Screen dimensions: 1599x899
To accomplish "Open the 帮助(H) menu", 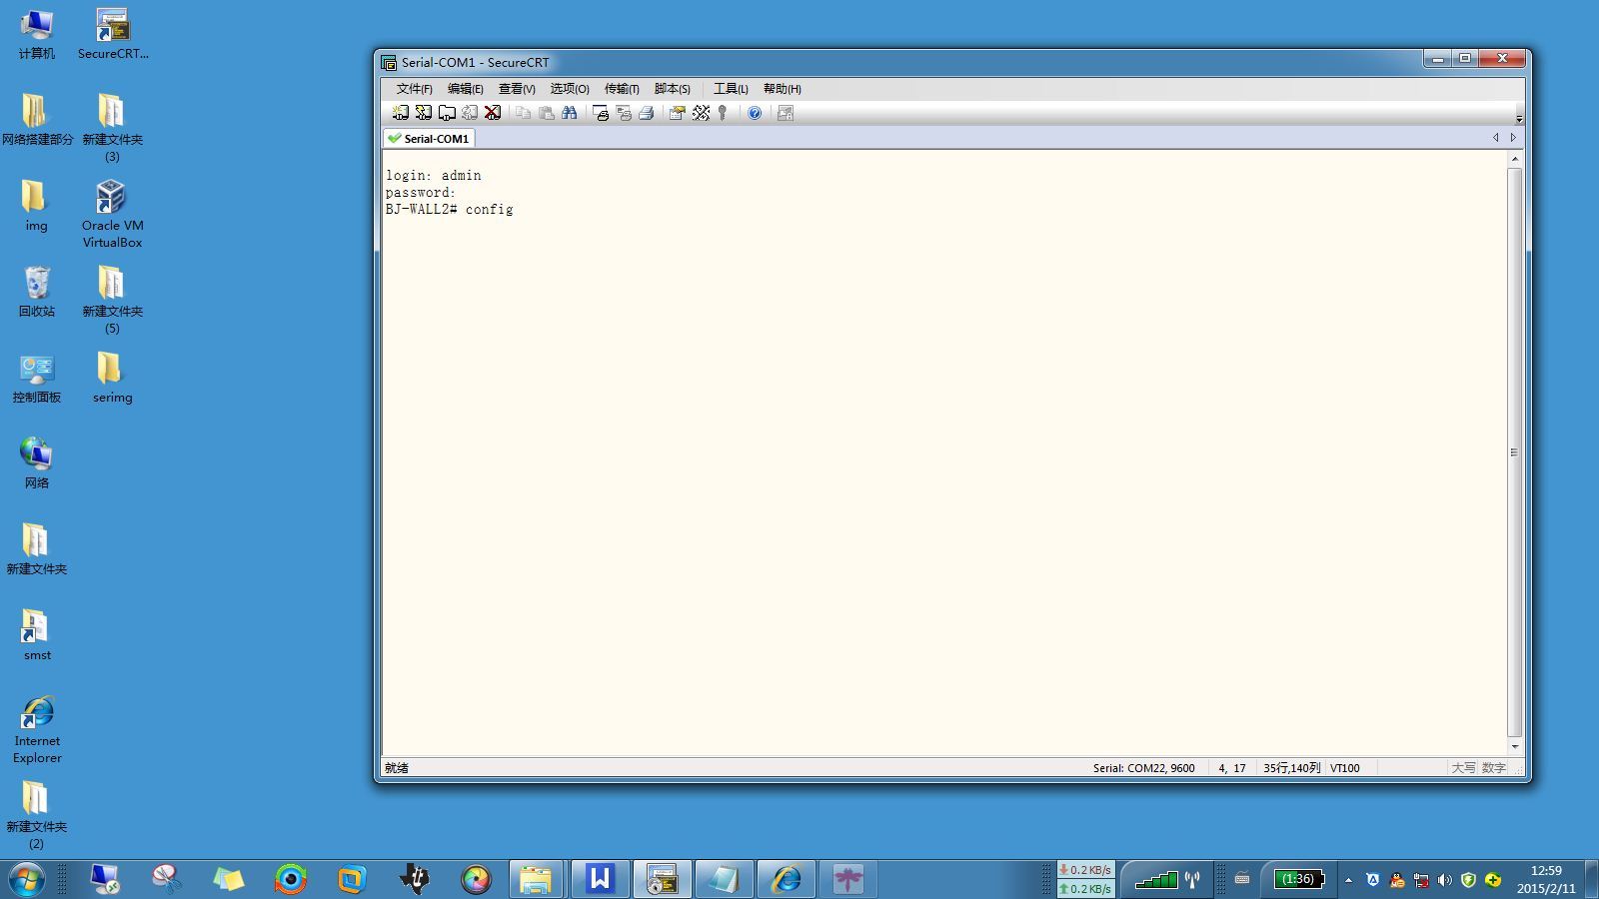I will (782, 89).
